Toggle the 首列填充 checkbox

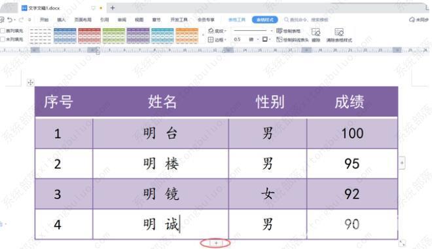[x=3, y=31]
